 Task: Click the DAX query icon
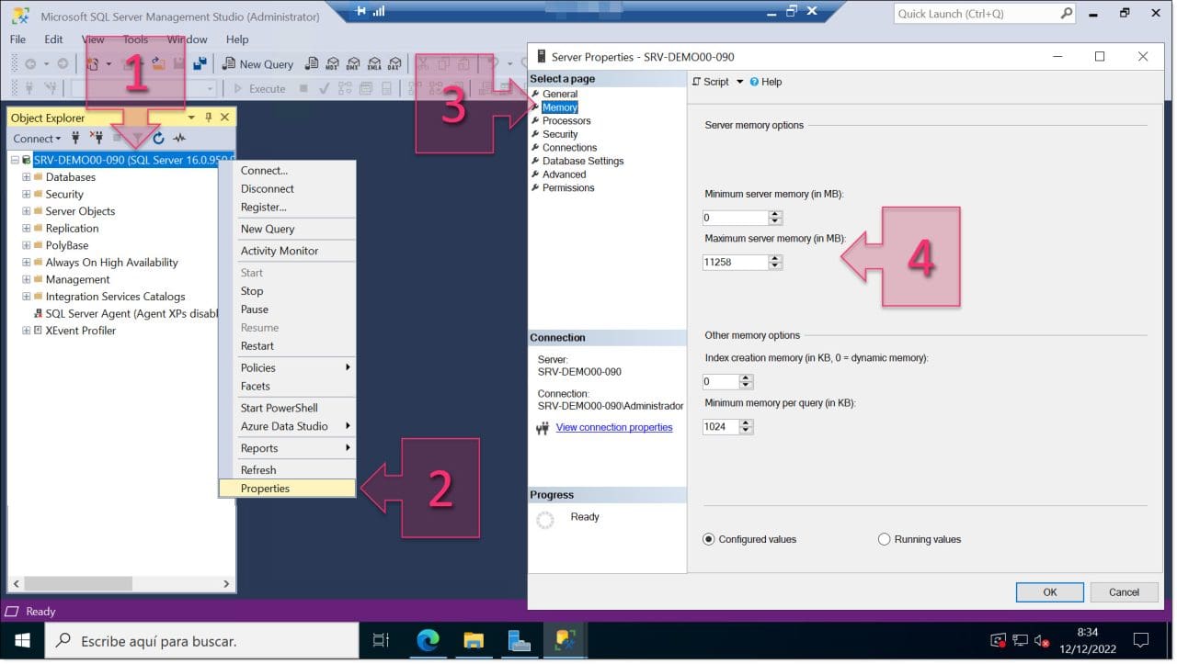coord(394,64)
